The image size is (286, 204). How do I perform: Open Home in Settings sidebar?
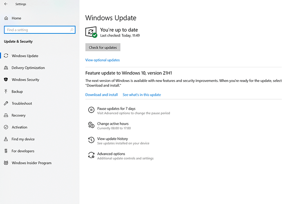[16, 18]
